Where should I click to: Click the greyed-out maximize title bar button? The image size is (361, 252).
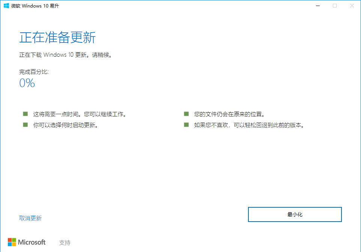coord(335,6)
